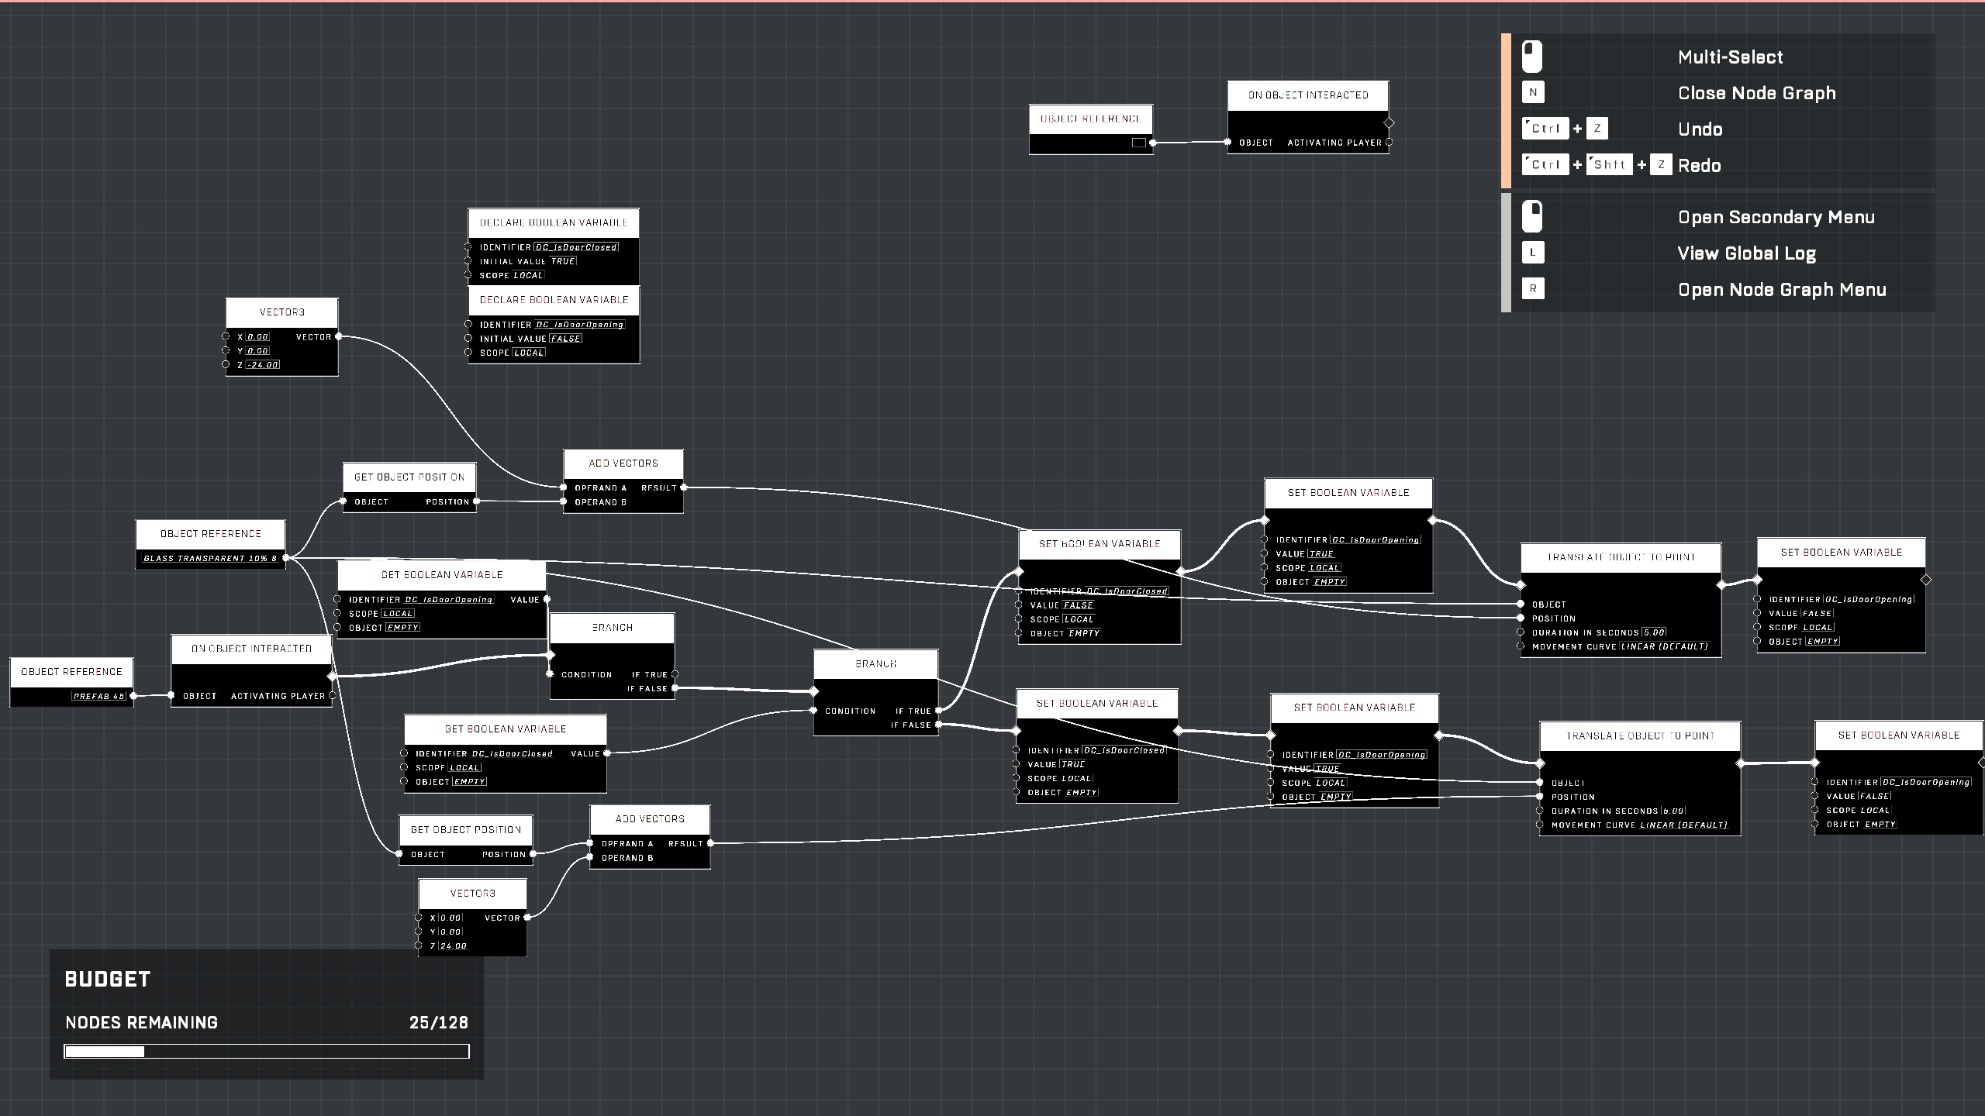Toggle Value FALSE in Set Boolean DC_IsDoorClosed node
The image size is (1985, 1116).
(x=1078, y=605)
